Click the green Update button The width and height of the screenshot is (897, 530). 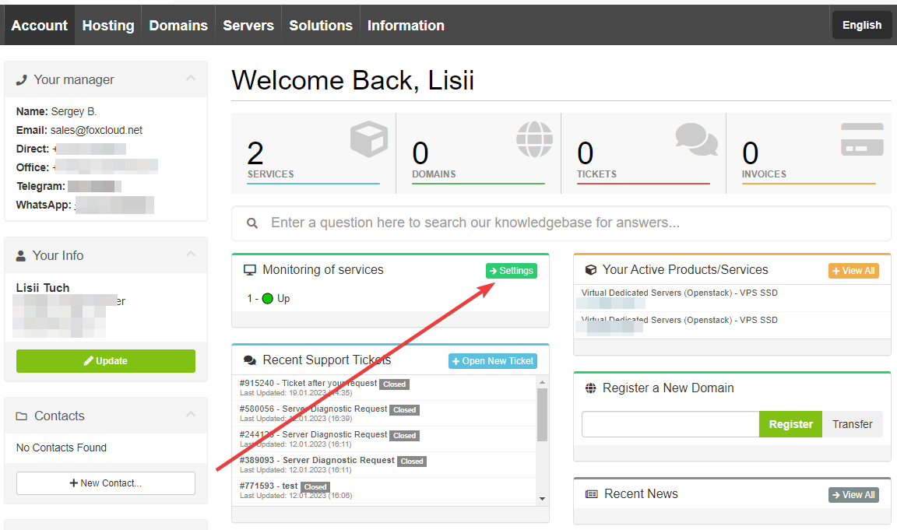(x=106, y=361)
